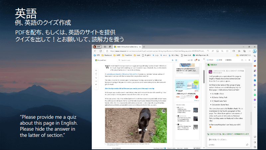Open MSN page settings gear icon
This screenshot has width=266, height=150.
tap(199, 60)
